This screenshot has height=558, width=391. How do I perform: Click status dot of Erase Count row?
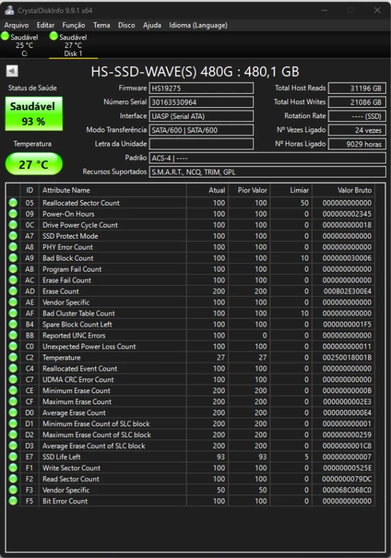13,291
